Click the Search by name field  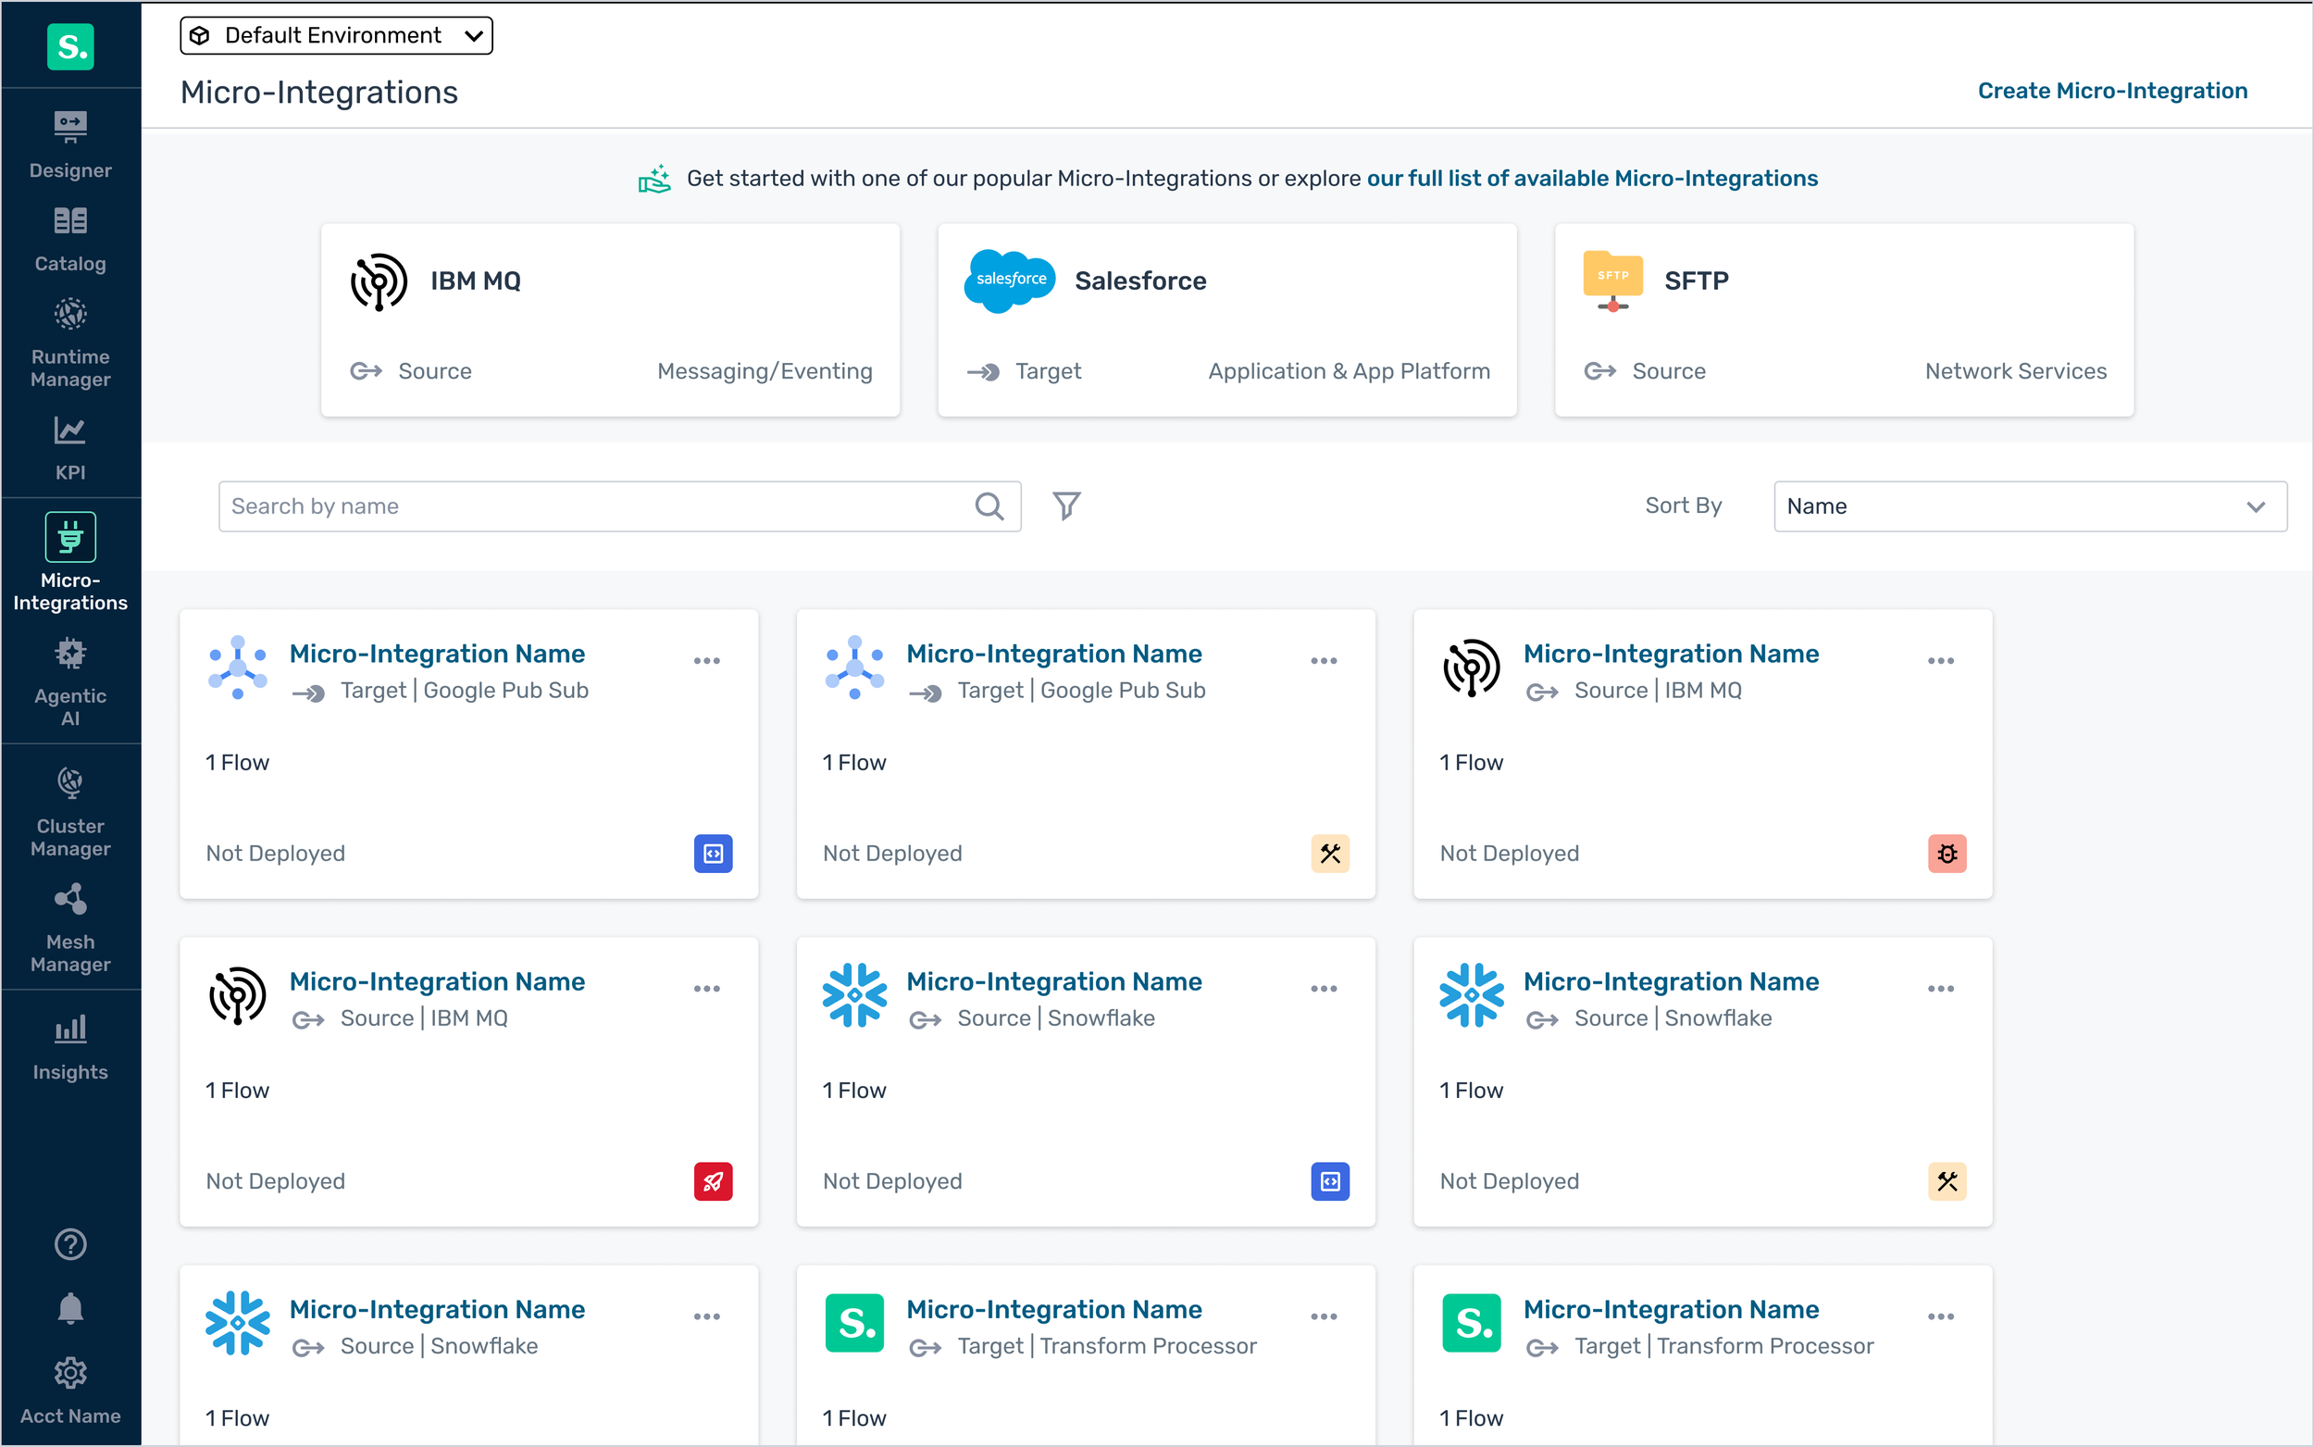point(593,505)
